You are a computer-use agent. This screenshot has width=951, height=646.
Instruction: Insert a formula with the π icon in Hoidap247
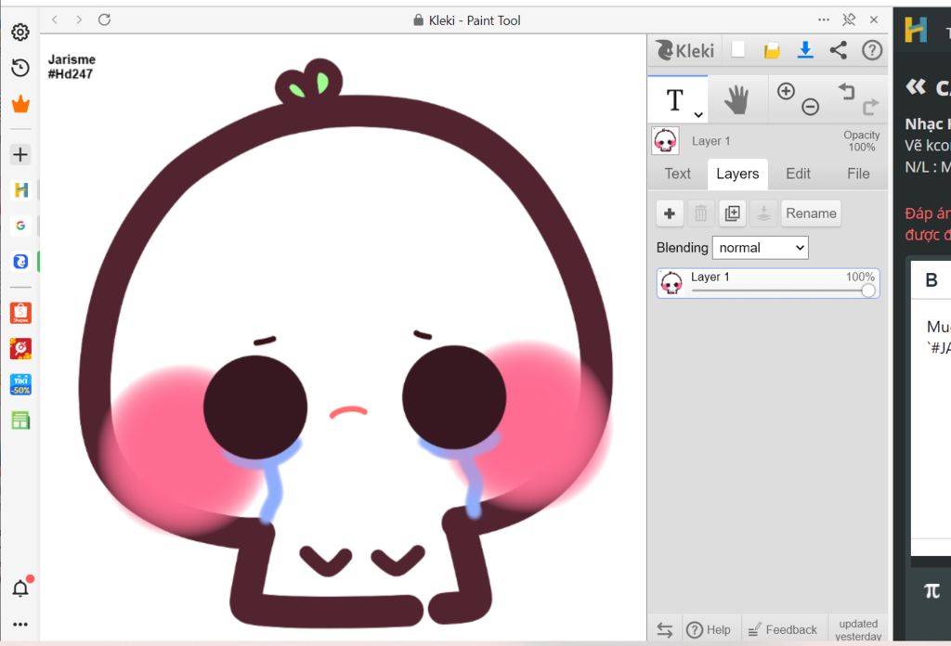[x=931, y=590]
